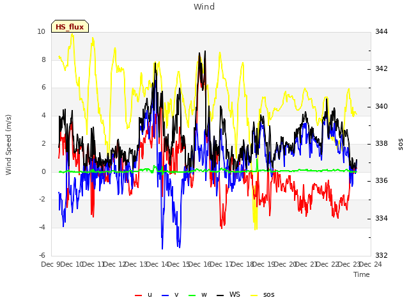The image size is (409, 307).
Task: Click the 344 tick on right axis
Action: coord(382,31)
